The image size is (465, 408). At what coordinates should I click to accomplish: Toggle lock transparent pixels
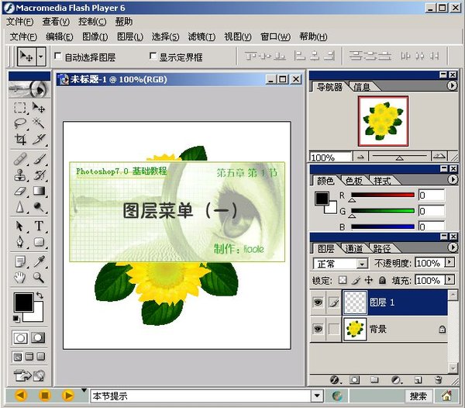(x=343, y=280)
